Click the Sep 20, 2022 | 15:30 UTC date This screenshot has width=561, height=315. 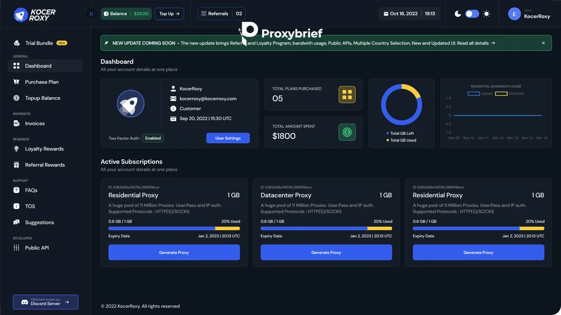pyautogui.click(x=205, y=119)
